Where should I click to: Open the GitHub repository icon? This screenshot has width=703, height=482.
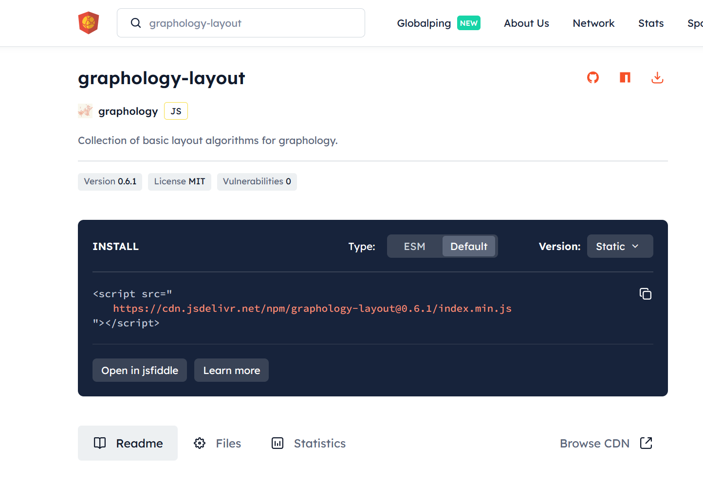592,77
